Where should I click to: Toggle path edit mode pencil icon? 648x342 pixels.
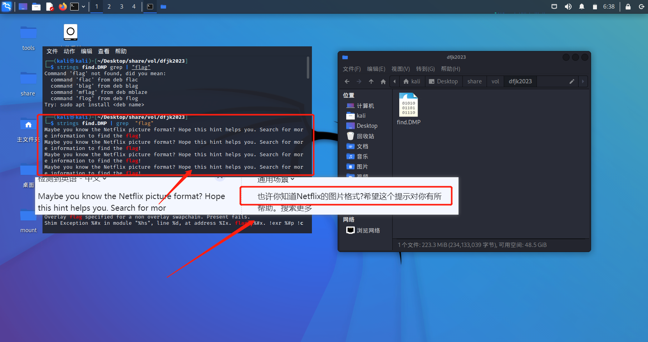(x=572, y=81)
